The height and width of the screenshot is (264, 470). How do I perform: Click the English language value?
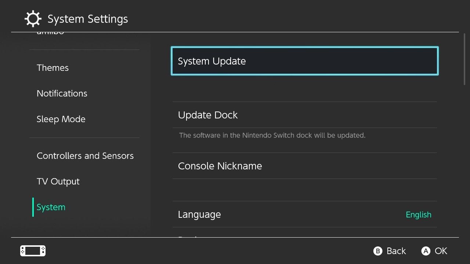click(x=418, y=214)
